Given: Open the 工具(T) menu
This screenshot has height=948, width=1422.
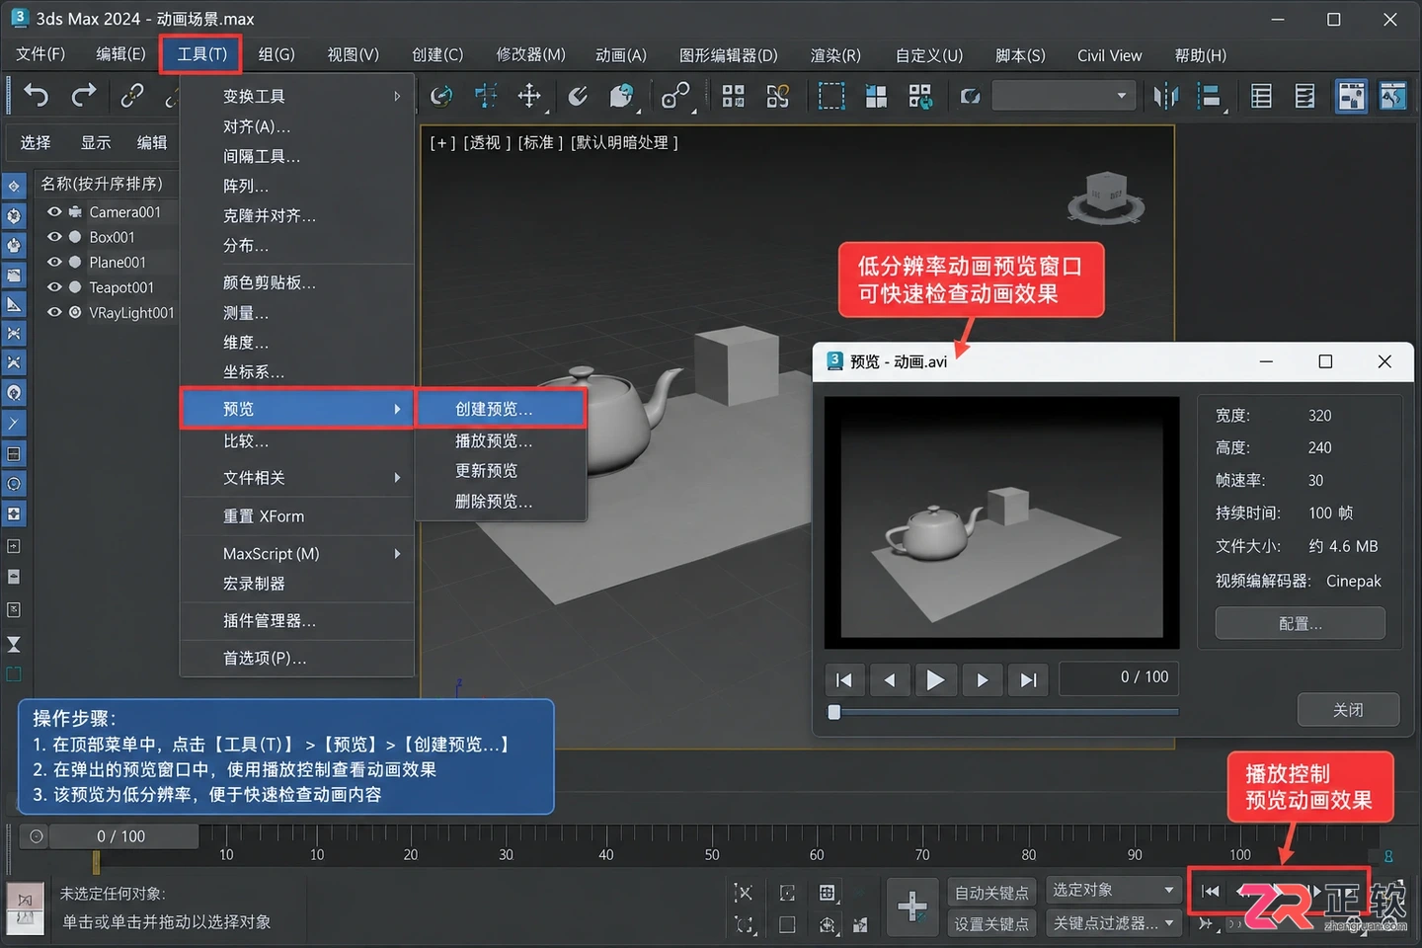Looking at the screenshot, I should point(201,54).
